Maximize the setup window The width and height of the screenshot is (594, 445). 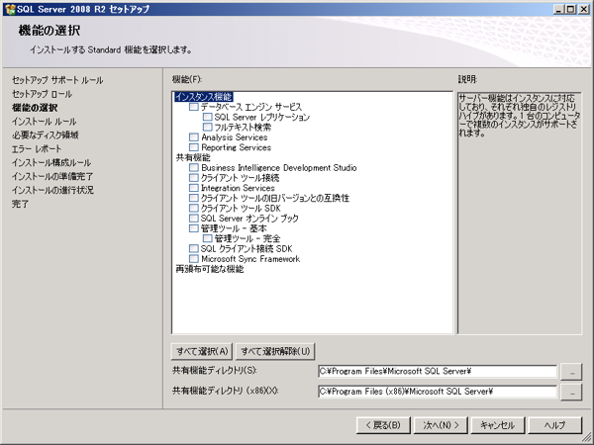(x=570, y=10)
